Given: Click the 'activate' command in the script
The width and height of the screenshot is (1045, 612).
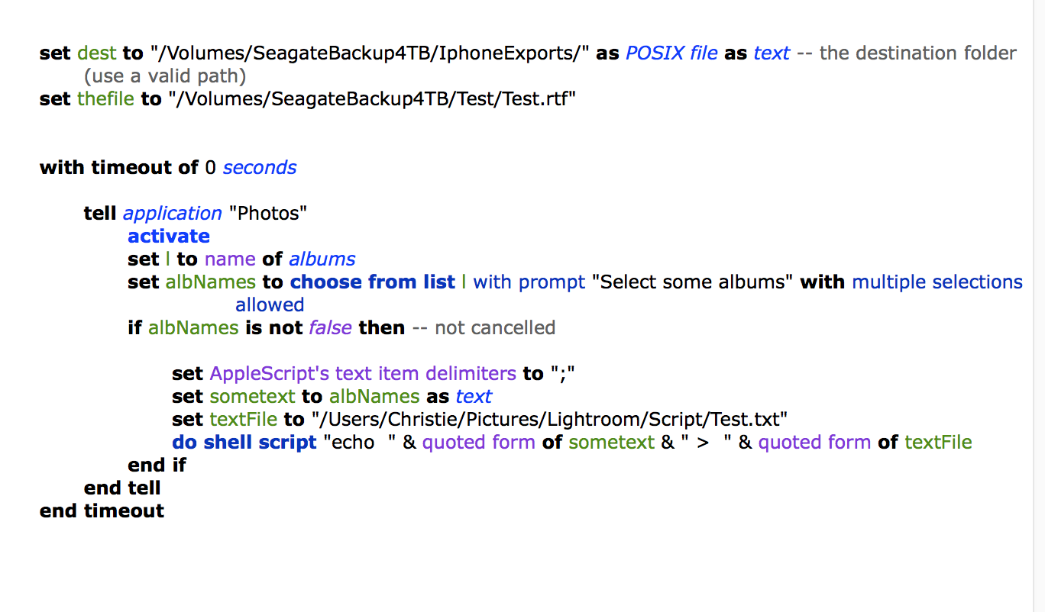Looking at the screenshot, I should (168, 237).
